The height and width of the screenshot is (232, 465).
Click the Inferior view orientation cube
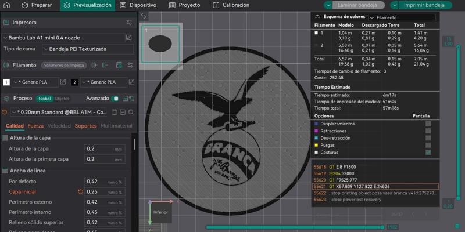coord(160,212)
